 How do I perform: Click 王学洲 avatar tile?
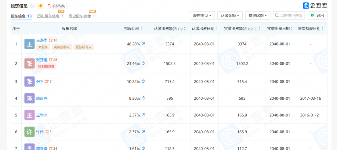click(x=29, y=115)
